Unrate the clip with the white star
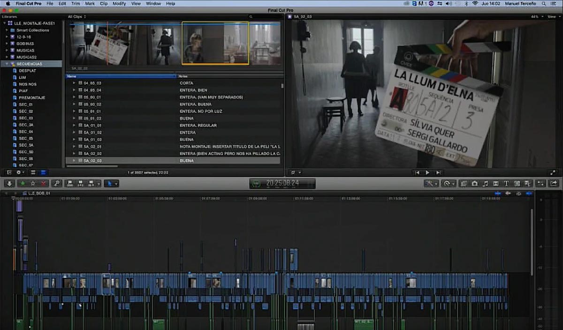Screen dimensions: 563x330 (x=33, y=183)
